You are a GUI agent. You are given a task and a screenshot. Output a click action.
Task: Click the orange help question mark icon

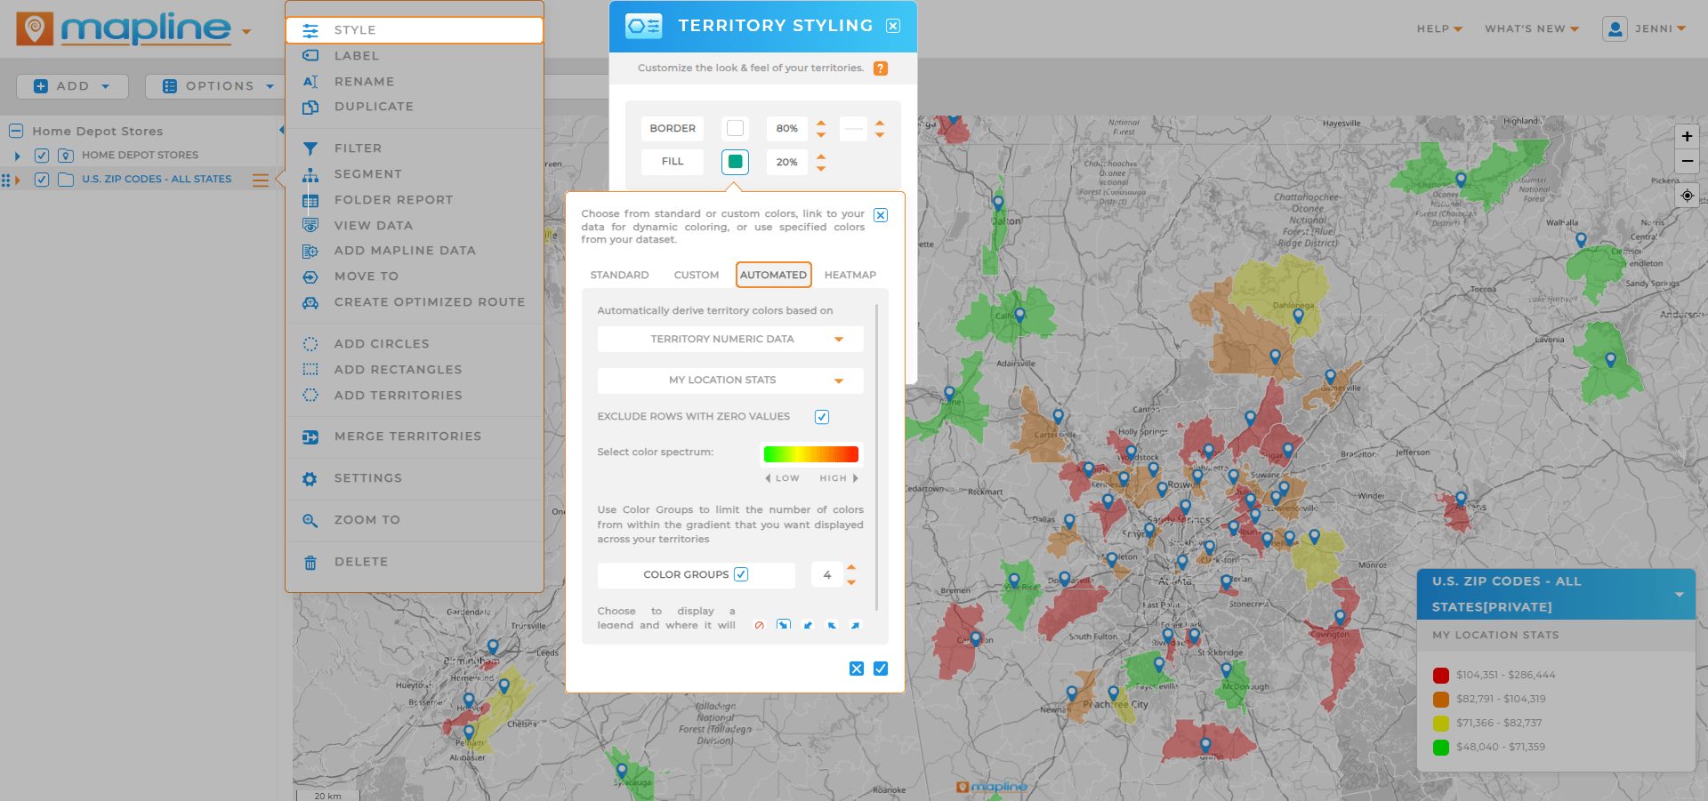[880, 68]
